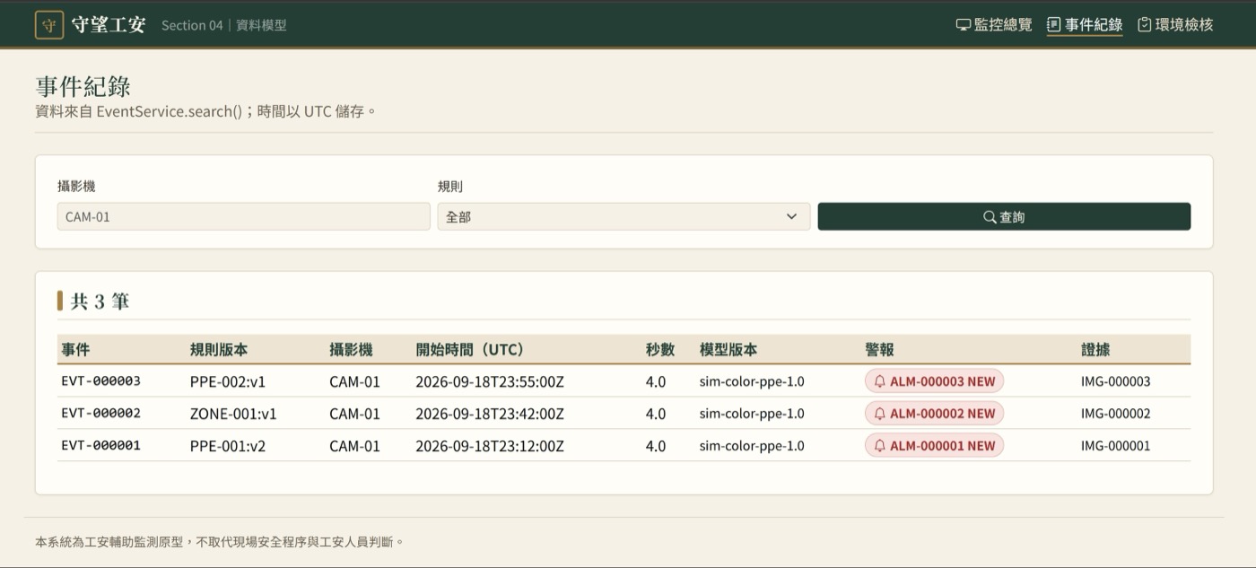Click the 開始時間（UTC） column header
The width and height of the screenshot is (1256, 568).
pyautogui.click(x=470, y=350)
